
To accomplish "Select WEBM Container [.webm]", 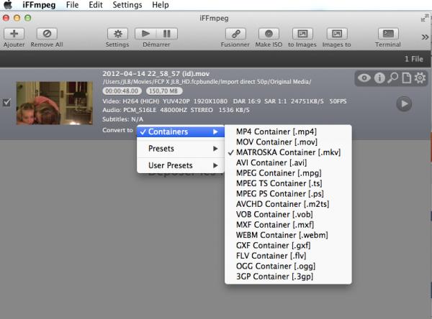I will click(288, 236).
